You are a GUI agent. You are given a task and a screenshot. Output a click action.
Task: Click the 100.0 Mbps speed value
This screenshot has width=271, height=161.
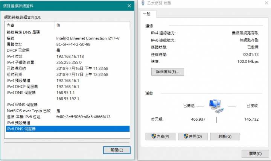248,61
